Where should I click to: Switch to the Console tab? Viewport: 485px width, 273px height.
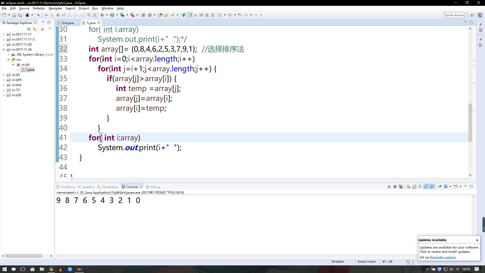132,187
